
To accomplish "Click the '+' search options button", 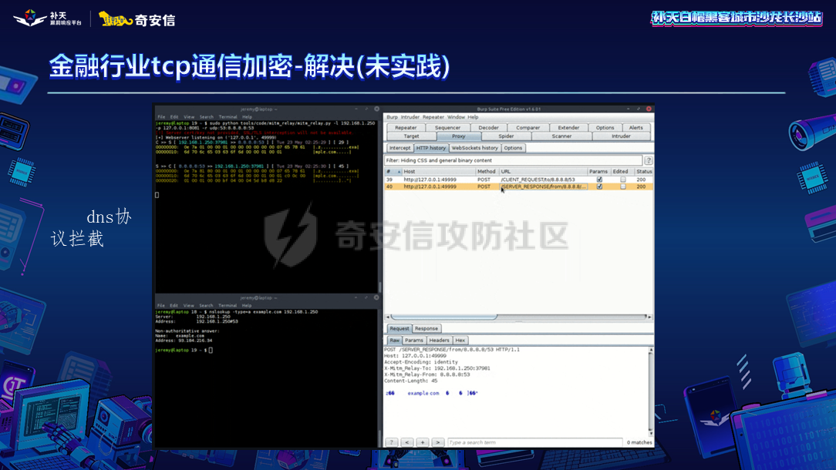I will click(x=422, y=442).
